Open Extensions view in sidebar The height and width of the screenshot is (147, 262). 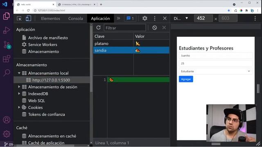[7, 59]
